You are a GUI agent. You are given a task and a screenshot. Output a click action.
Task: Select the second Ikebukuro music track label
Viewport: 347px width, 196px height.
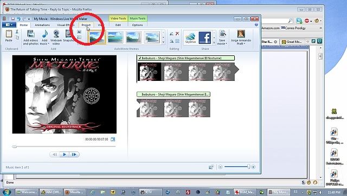pos(173,94)
